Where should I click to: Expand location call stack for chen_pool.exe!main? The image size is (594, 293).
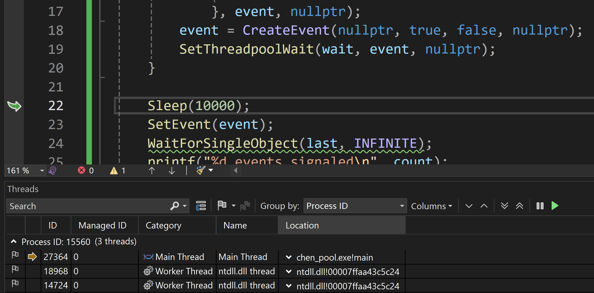pos(289,257)
